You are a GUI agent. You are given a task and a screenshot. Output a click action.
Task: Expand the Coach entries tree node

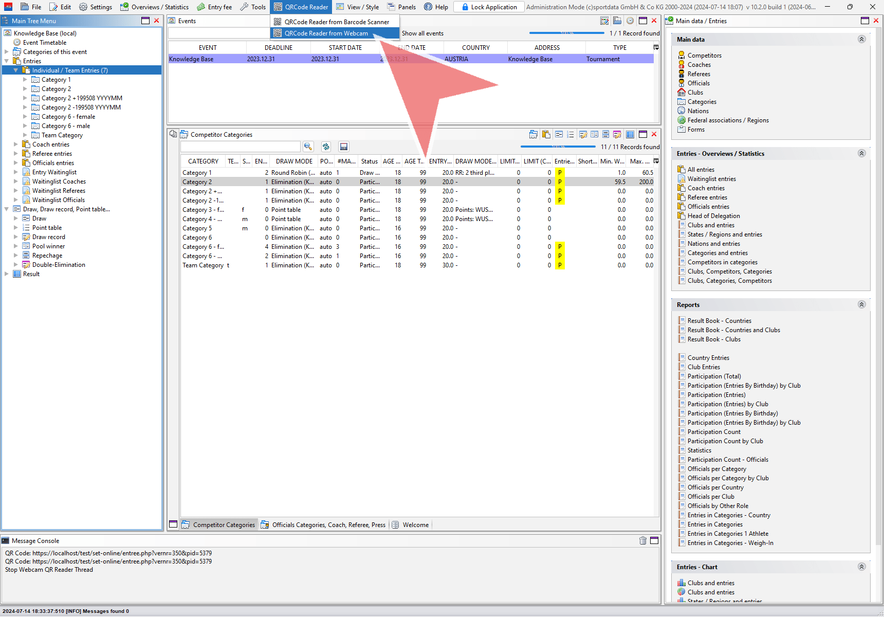(x=15, y=144)
